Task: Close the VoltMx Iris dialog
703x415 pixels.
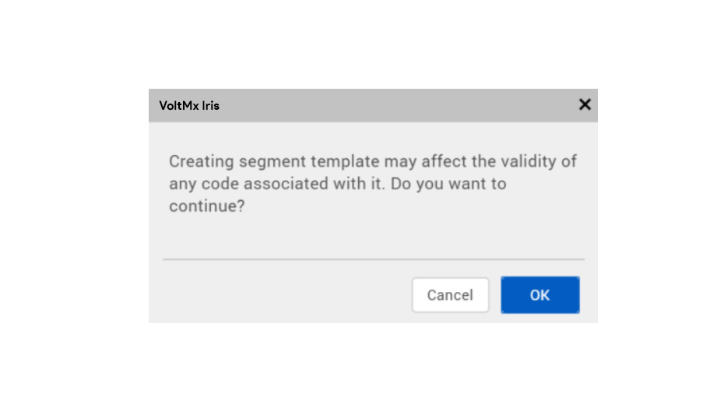Action: coord(585,104)
